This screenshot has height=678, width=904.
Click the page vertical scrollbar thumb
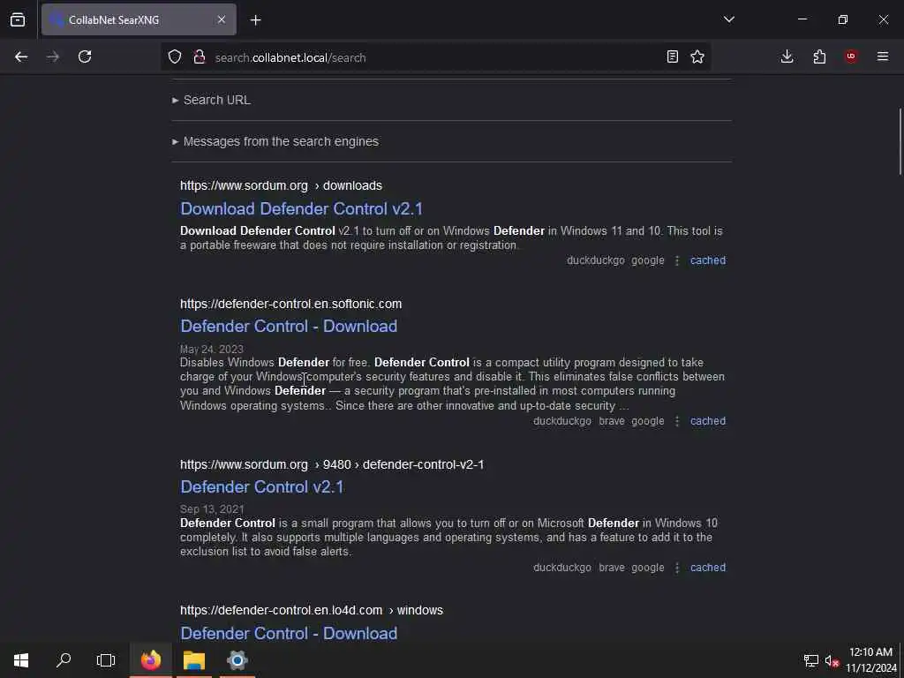(x=900, y=141)
